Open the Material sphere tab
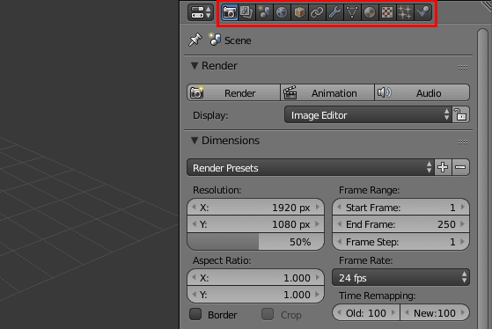Viewport: 492px width, 329px height. (x=370, y=12)
